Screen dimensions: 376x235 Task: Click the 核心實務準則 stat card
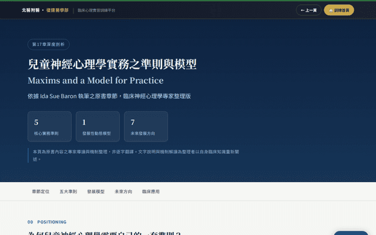coord(49,126)
